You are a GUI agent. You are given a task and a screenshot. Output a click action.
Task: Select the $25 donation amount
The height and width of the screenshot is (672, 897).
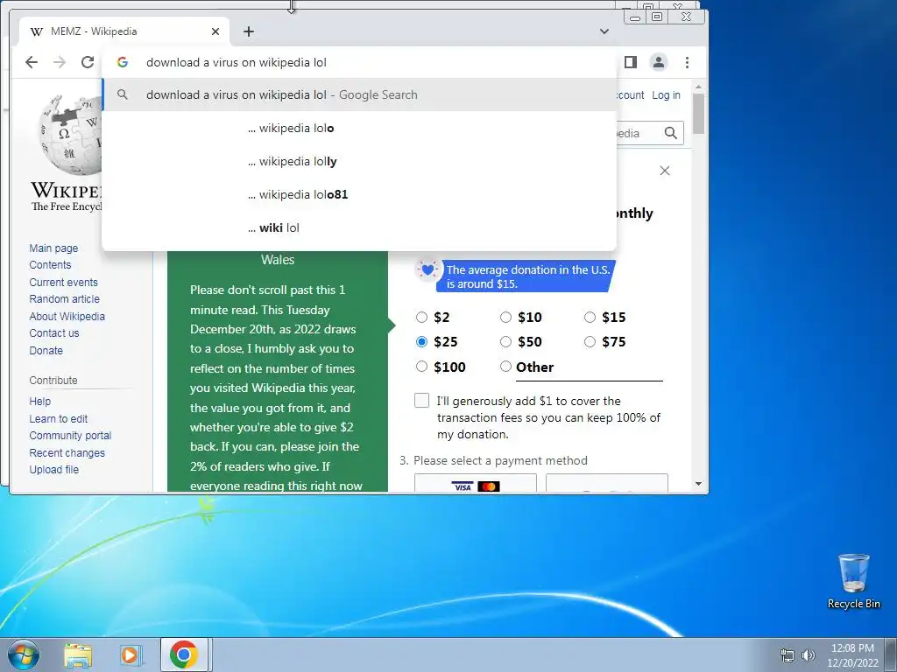click(421, 342)
